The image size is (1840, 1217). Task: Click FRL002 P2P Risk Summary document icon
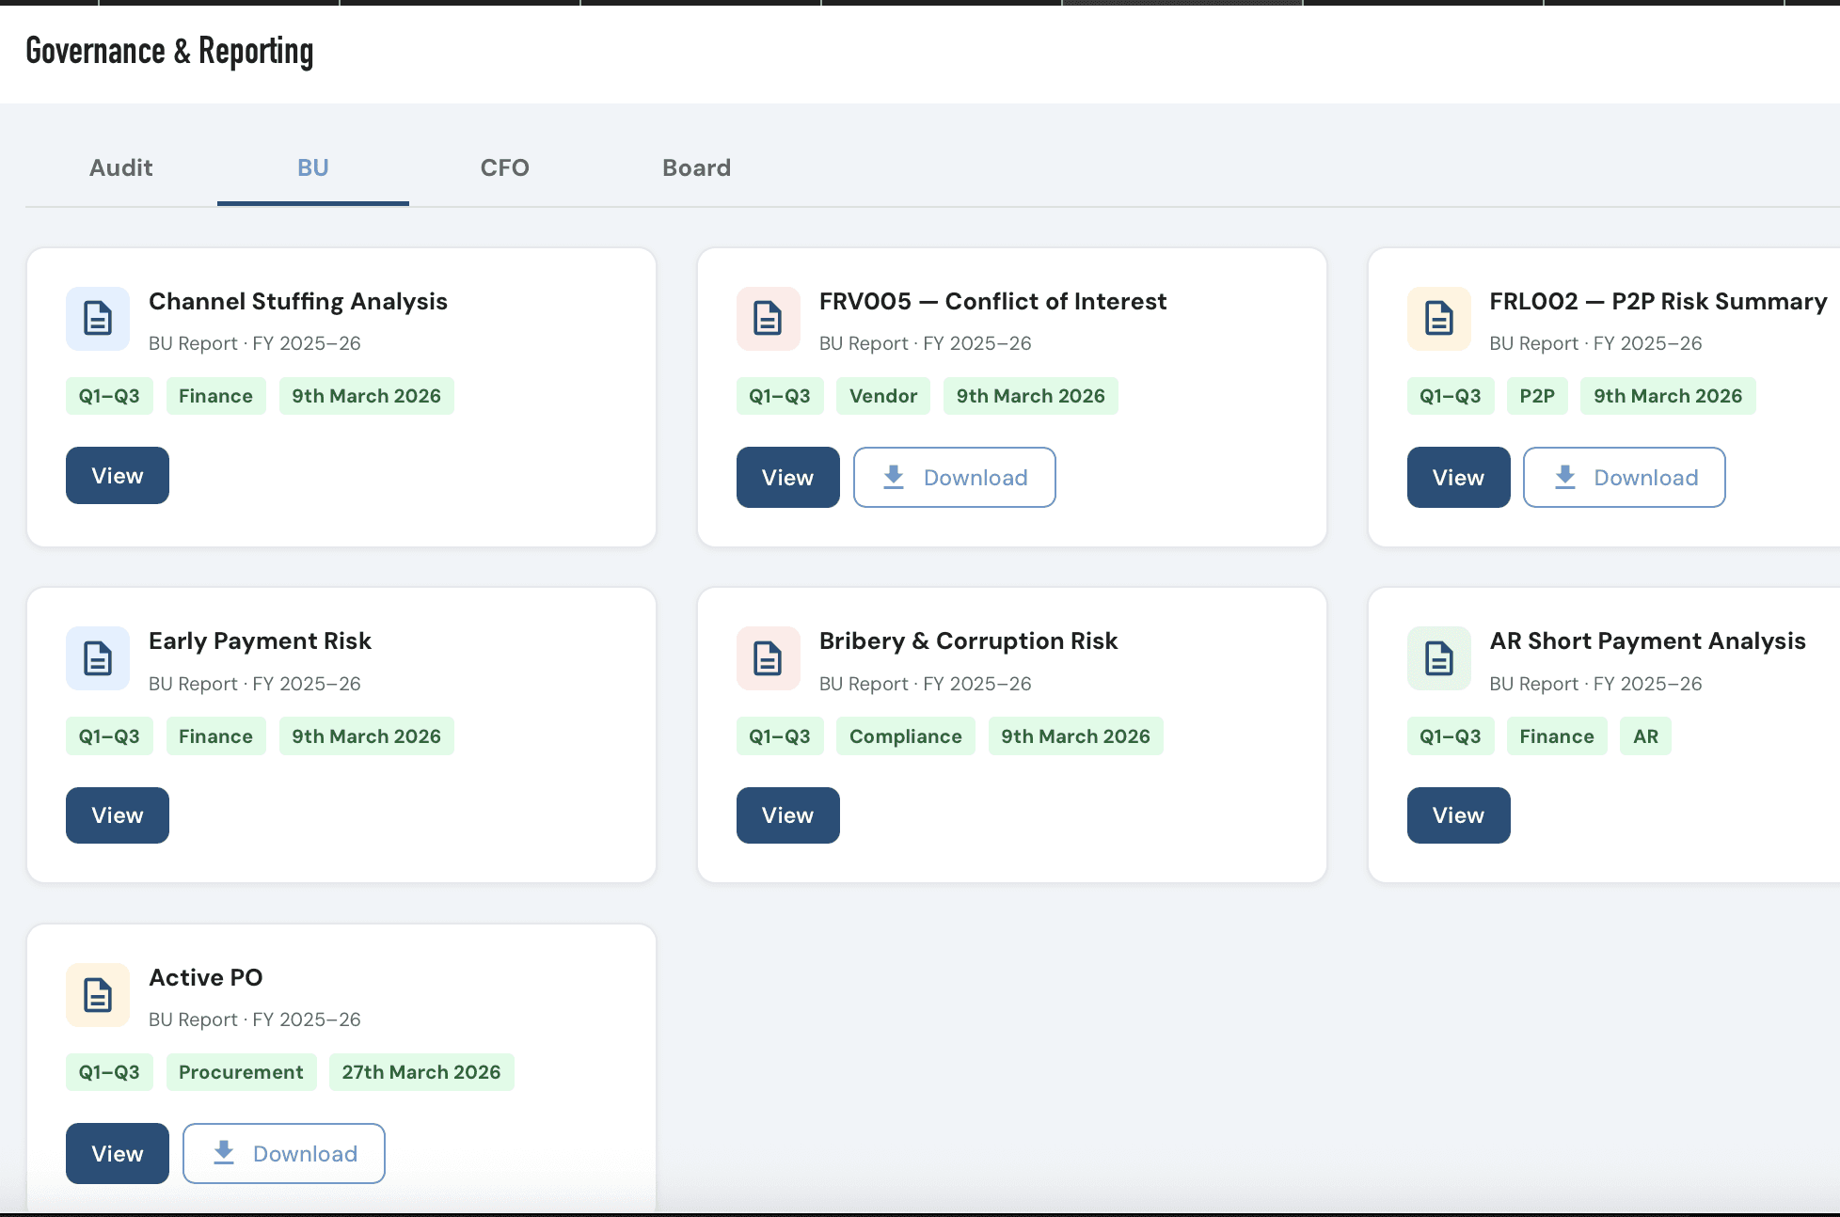click(x=1438, y=319)
